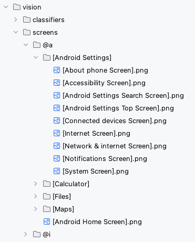
Task: Click the image icon of Android Home Screen.png
Action: pyautogui.click(x=47, y=221)
